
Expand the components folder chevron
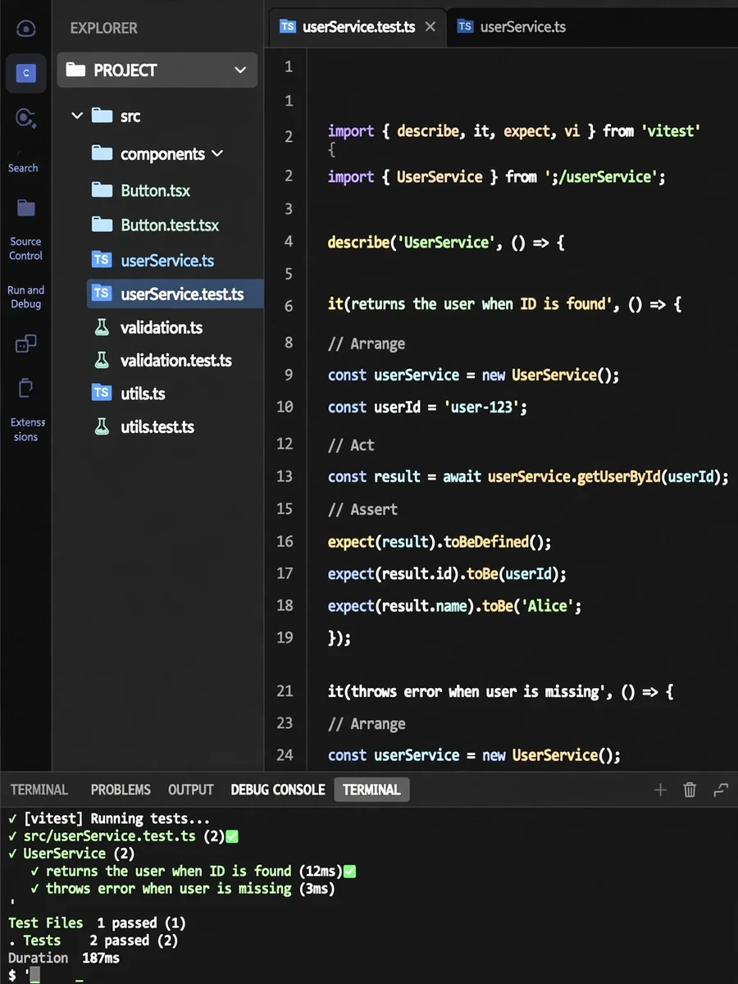217,153
